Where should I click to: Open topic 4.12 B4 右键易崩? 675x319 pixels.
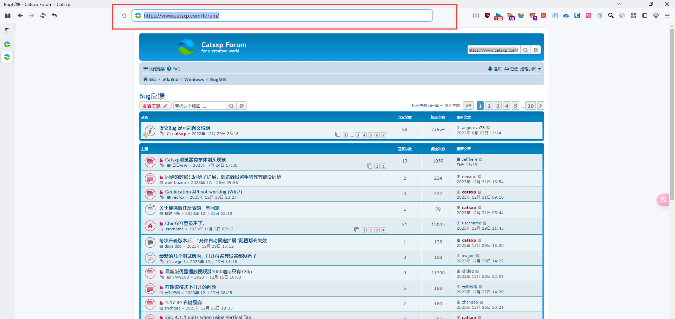(x=184, y=302)
